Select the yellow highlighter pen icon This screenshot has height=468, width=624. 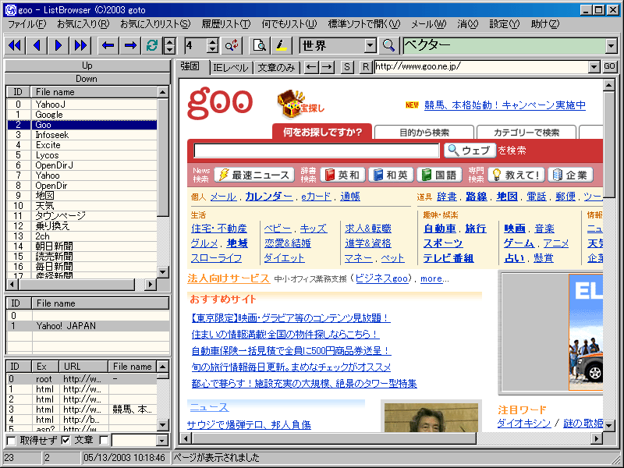[282, 46]
